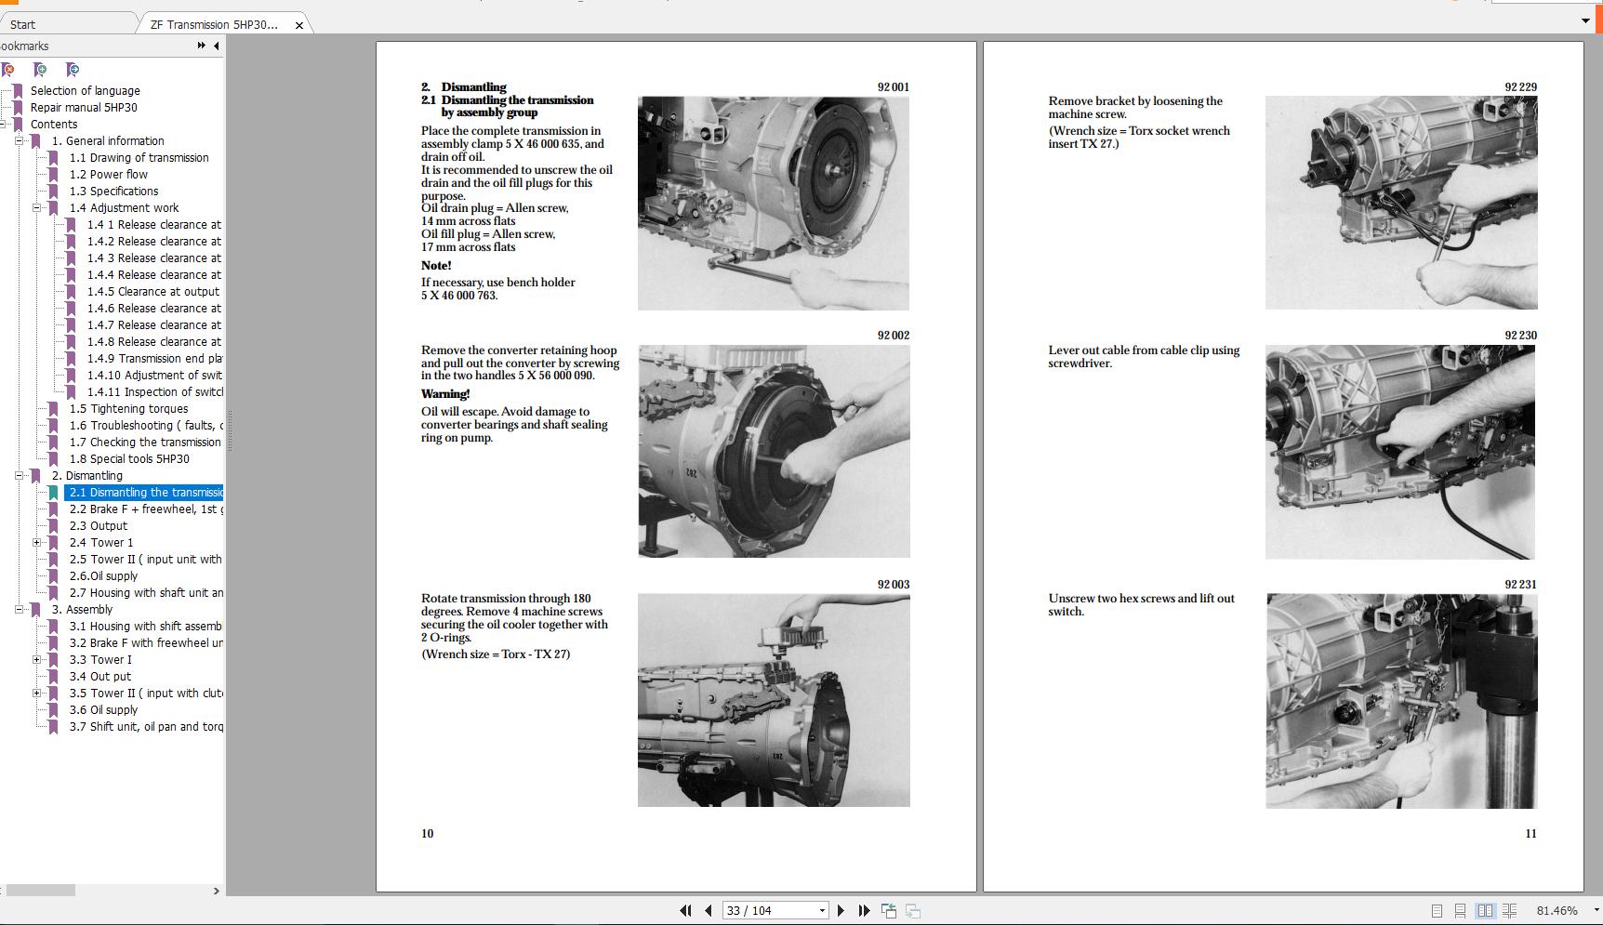Select two-page facing view icon
The height and width of the screenshot is (925, 1603).
pos(1485,911)
